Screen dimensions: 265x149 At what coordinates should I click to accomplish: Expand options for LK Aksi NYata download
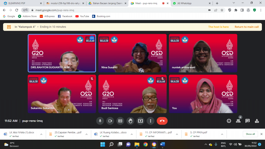click(41, 134)
